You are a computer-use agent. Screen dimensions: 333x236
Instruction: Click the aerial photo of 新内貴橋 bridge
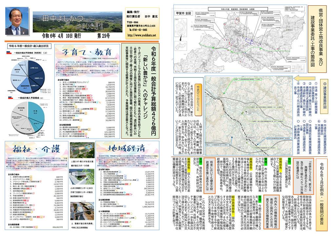[82, 211]
